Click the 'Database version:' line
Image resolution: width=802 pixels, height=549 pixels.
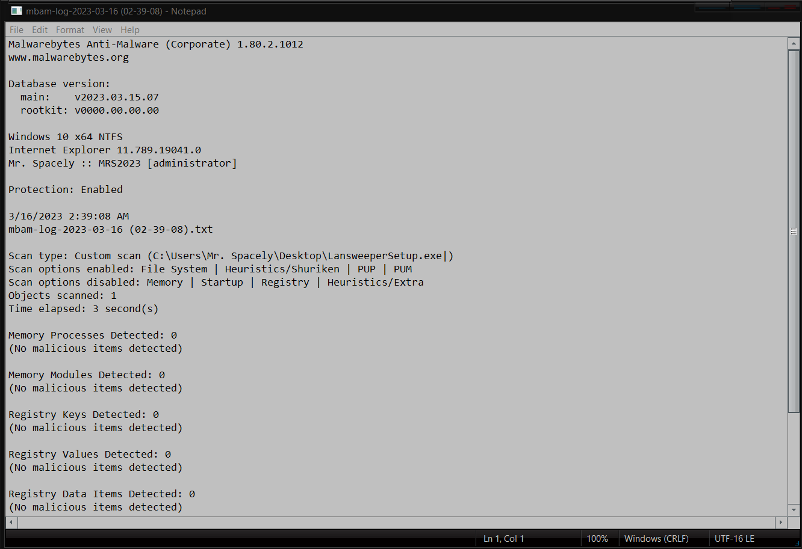60,84
